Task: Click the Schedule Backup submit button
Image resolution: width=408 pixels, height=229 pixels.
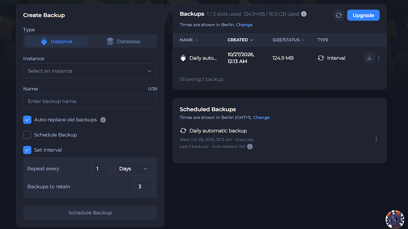Action: (x=90, y=213)
